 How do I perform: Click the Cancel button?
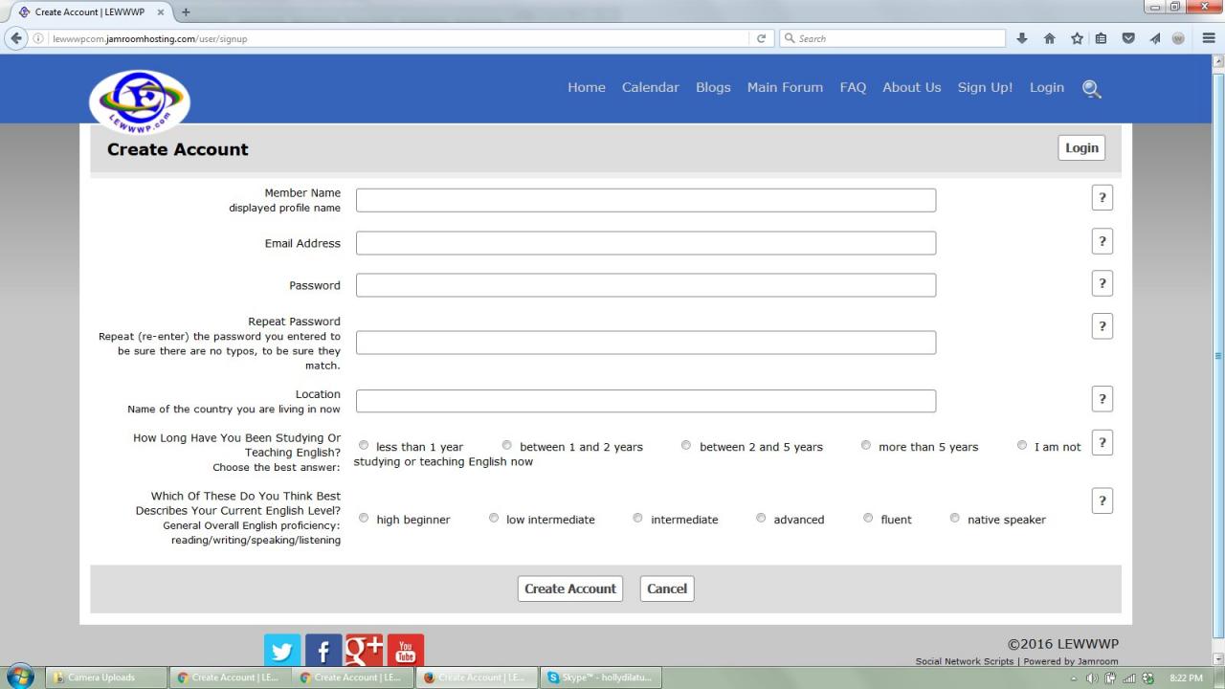[x=667, y=589]
